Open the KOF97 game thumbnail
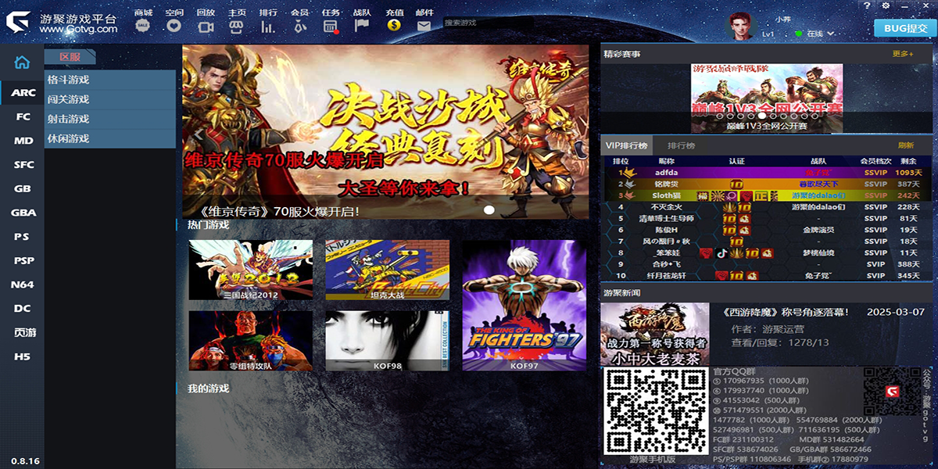Image resolution: width=938 pixels, height=469 pixels. click(524, 305)
